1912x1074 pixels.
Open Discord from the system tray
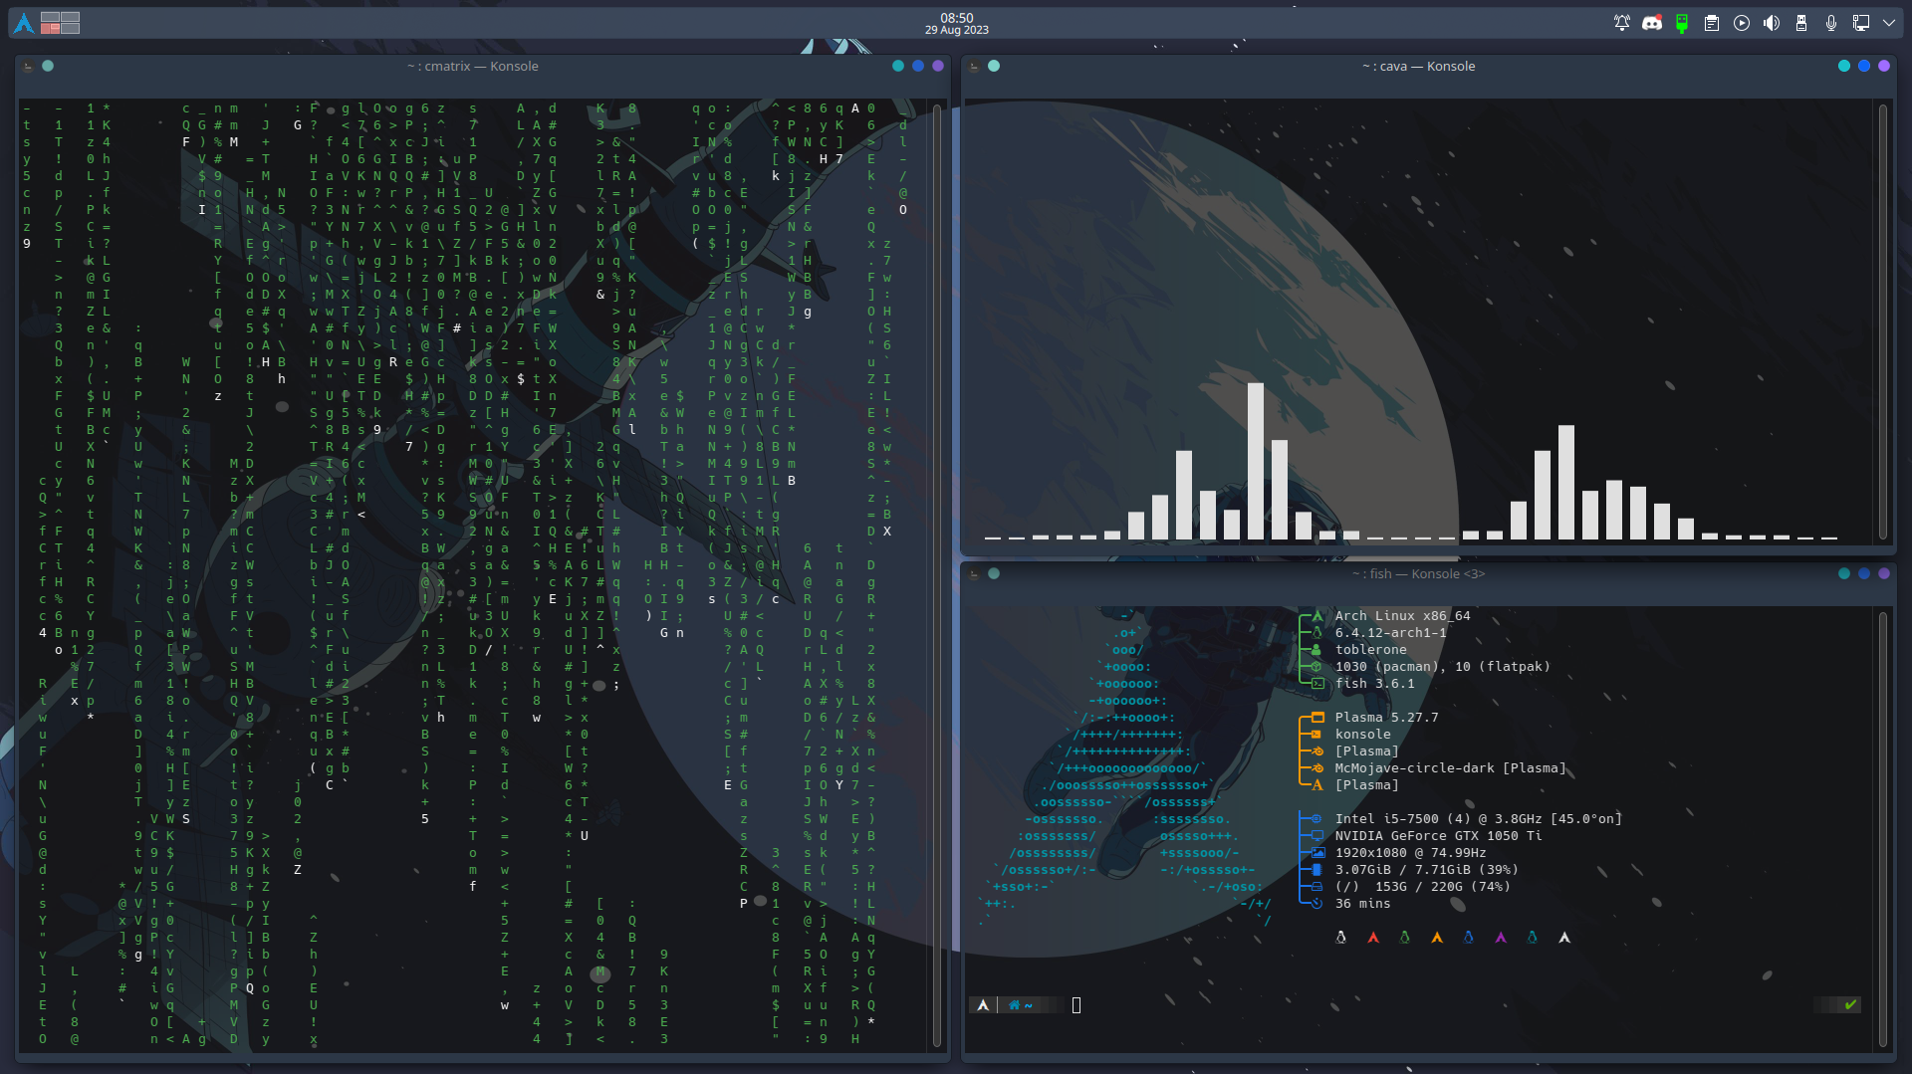pos(1652,22)
